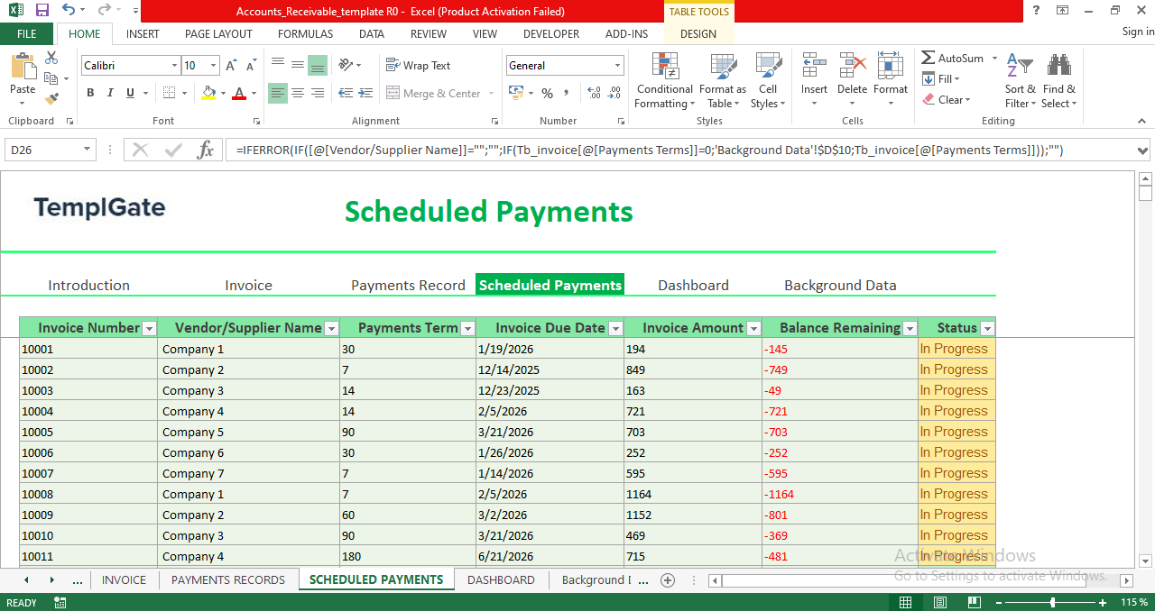Click the Comma Style icon
The width and height of the screenshot is (1155, 611).
[x=567, y=93]
